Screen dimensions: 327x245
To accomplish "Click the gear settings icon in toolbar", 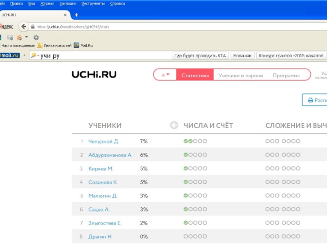I will point(36,37).
